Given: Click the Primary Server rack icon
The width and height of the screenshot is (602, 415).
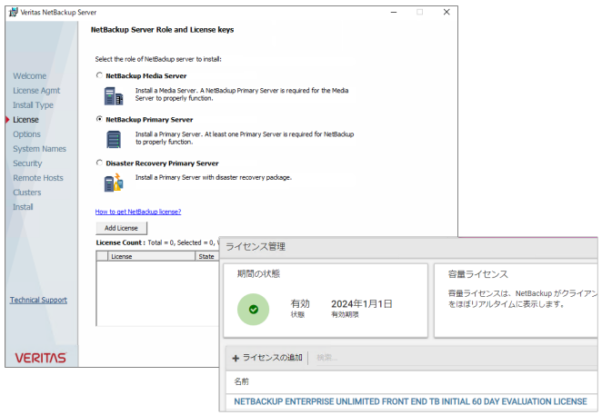Looking at the screenshot, I should click(x=114, y=139).
